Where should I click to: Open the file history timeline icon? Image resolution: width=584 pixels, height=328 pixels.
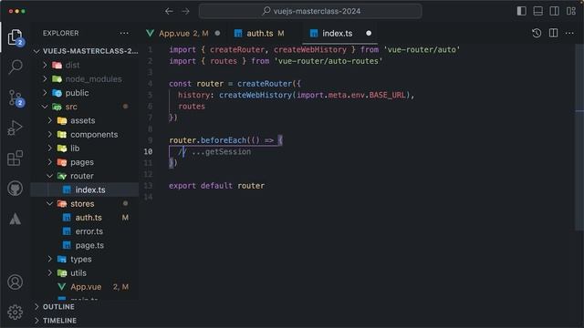pyautogui.click(x=537, y=33)
